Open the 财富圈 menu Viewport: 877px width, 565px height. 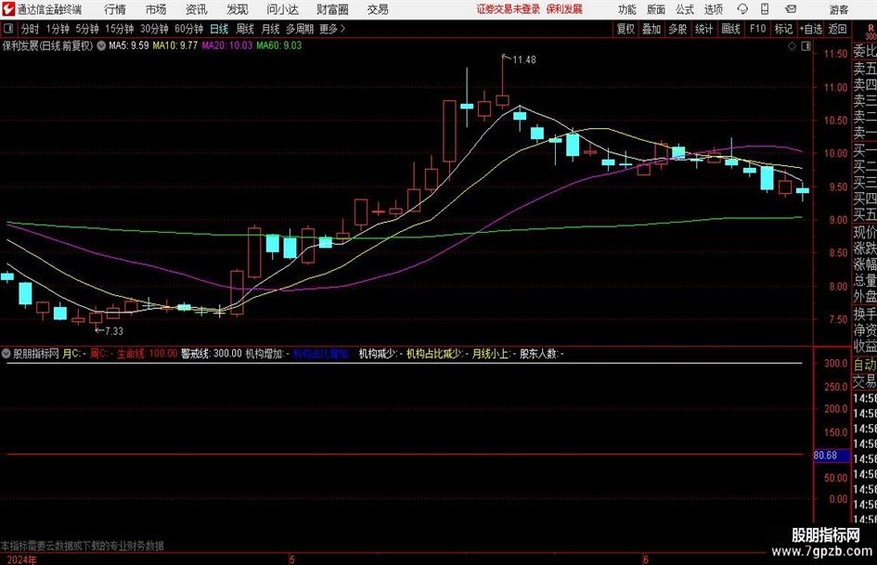tap(332, 9)
